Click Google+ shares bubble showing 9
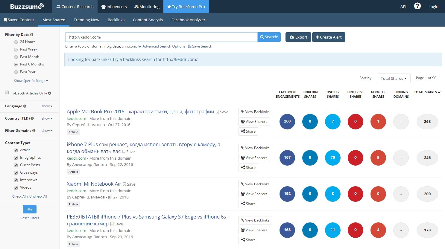Image resolution: width=445 pixels, height=249 pixels. (x=378, y=158)
